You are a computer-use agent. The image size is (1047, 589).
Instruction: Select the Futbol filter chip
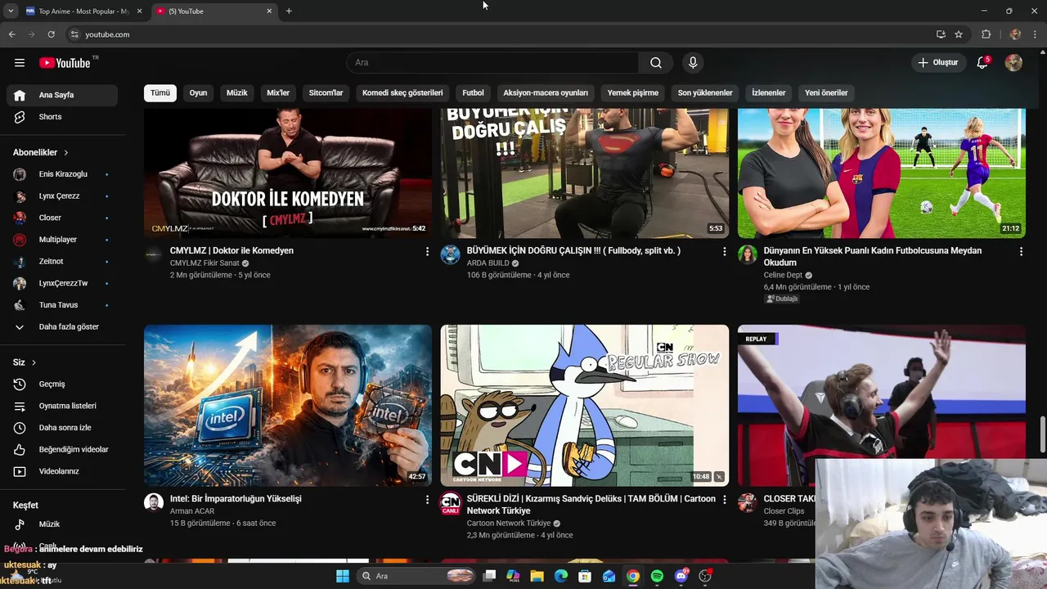click(x=474, y=93)
